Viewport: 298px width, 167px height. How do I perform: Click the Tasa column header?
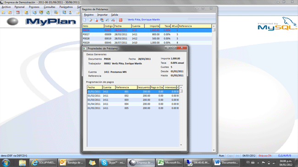(165, 26)
